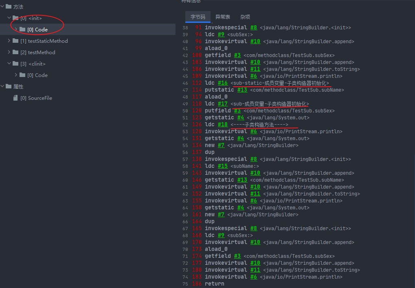The width and height of the screenshot is (415, 288).
Task: Select the [3] <clinit> item
Action: point(33,64)
